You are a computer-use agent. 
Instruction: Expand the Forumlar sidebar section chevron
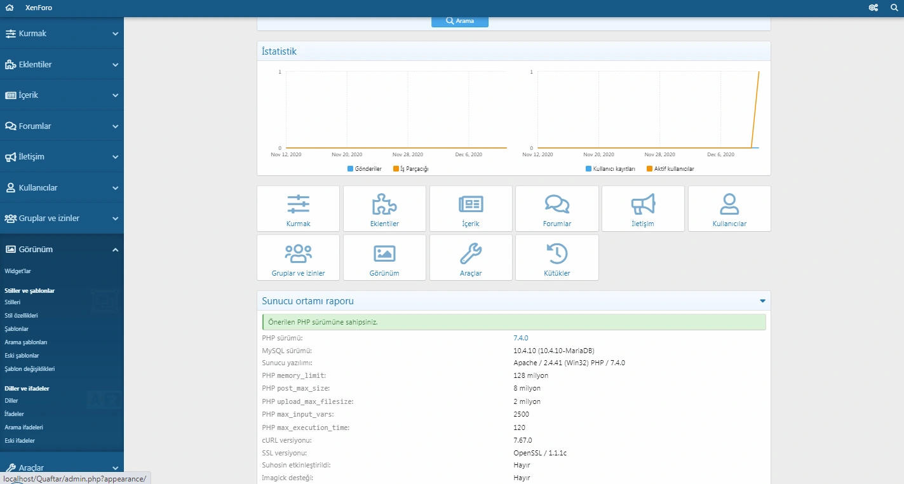(115, 126)
